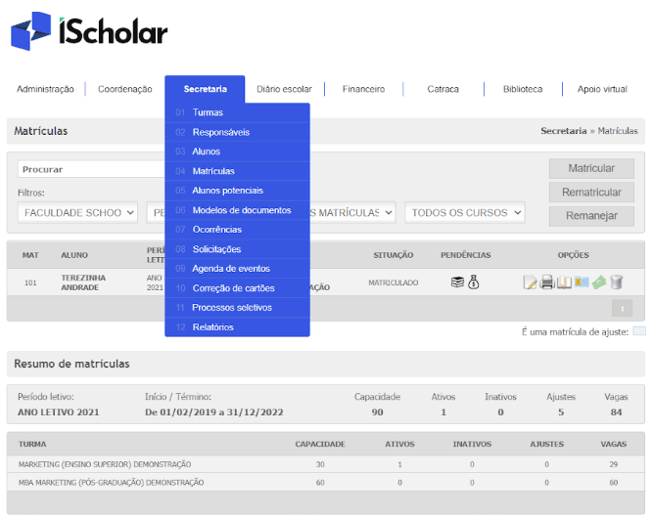652x519 pixels.
Task: Click the ajuste color legend swatch
Action: [x=639, y=331]
